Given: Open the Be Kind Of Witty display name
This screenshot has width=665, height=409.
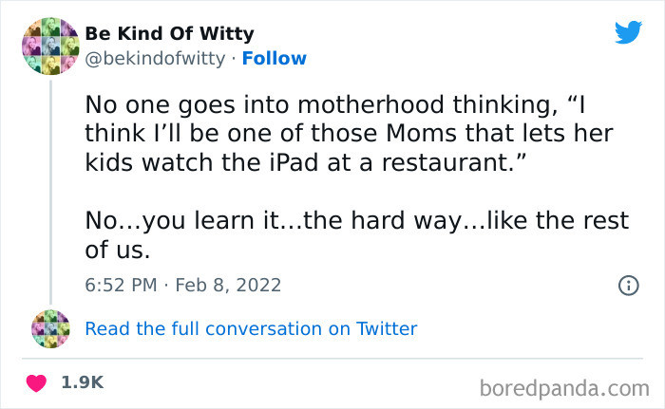Looking at the screenshot, I should (169, 34).
